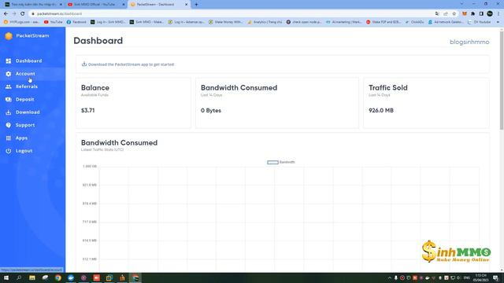
Task: Open the Download page from sidebar
Action: [28, 112]
